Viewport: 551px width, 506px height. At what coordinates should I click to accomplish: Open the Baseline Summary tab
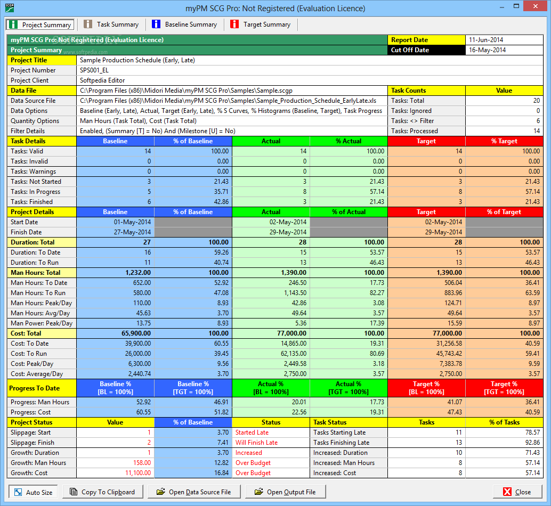click(184, 24)
